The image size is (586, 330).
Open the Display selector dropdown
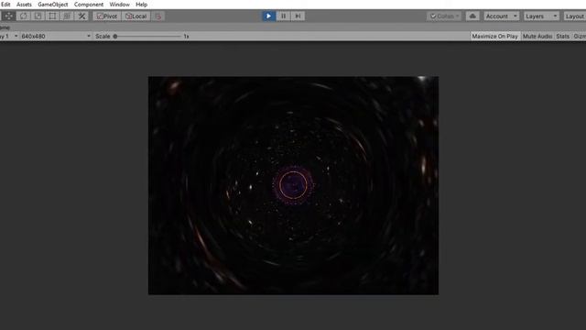pos(9,37)
